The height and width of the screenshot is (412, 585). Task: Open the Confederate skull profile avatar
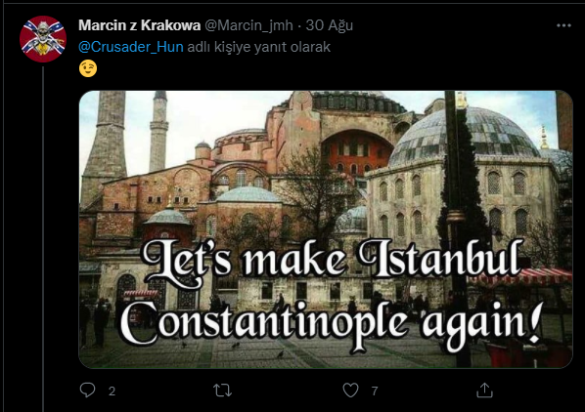[43, 39]
